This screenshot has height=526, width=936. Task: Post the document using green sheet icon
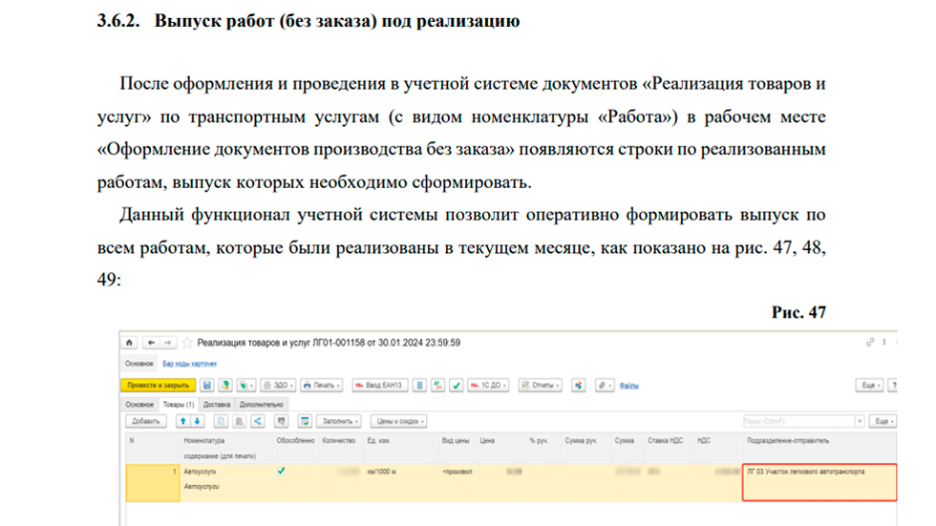225,386
